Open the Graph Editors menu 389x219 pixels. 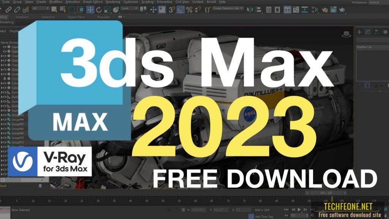(93, 2)
